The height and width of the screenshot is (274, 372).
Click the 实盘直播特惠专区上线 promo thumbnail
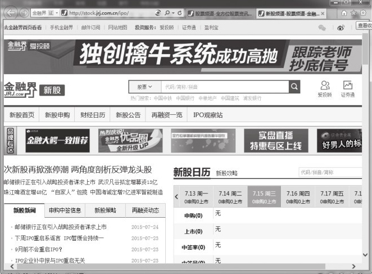pos(276,141)
